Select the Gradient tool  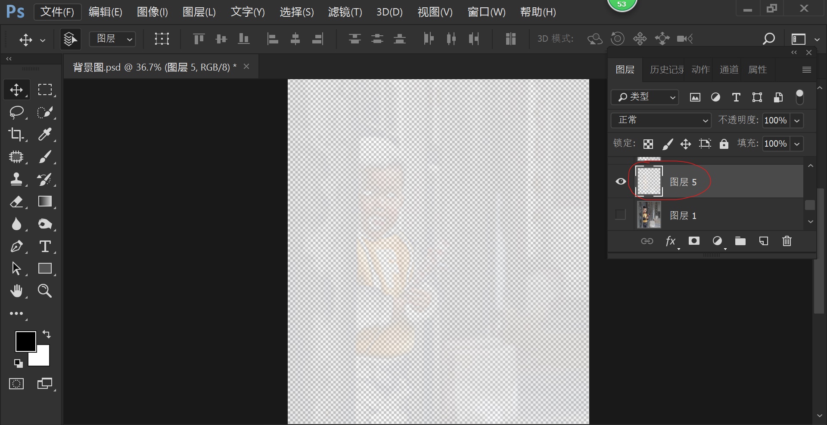pos(45,202)
